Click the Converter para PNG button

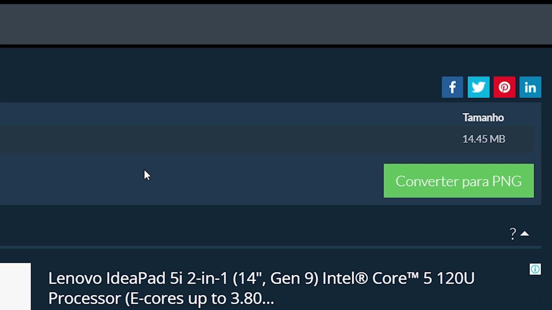pyautogui.click(x=459, y=181)
